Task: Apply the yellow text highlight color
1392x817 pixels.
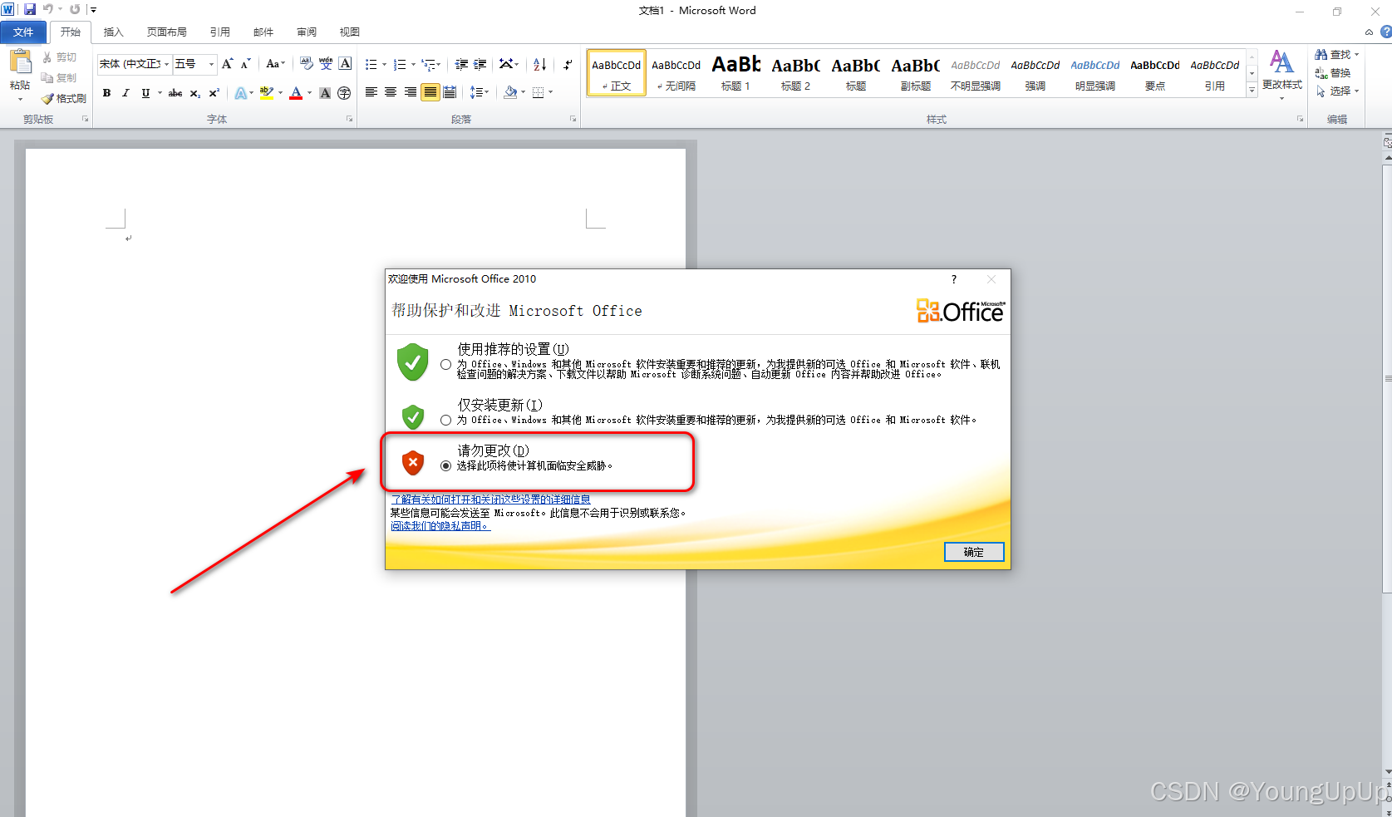Action: click(x=267, y=93)
